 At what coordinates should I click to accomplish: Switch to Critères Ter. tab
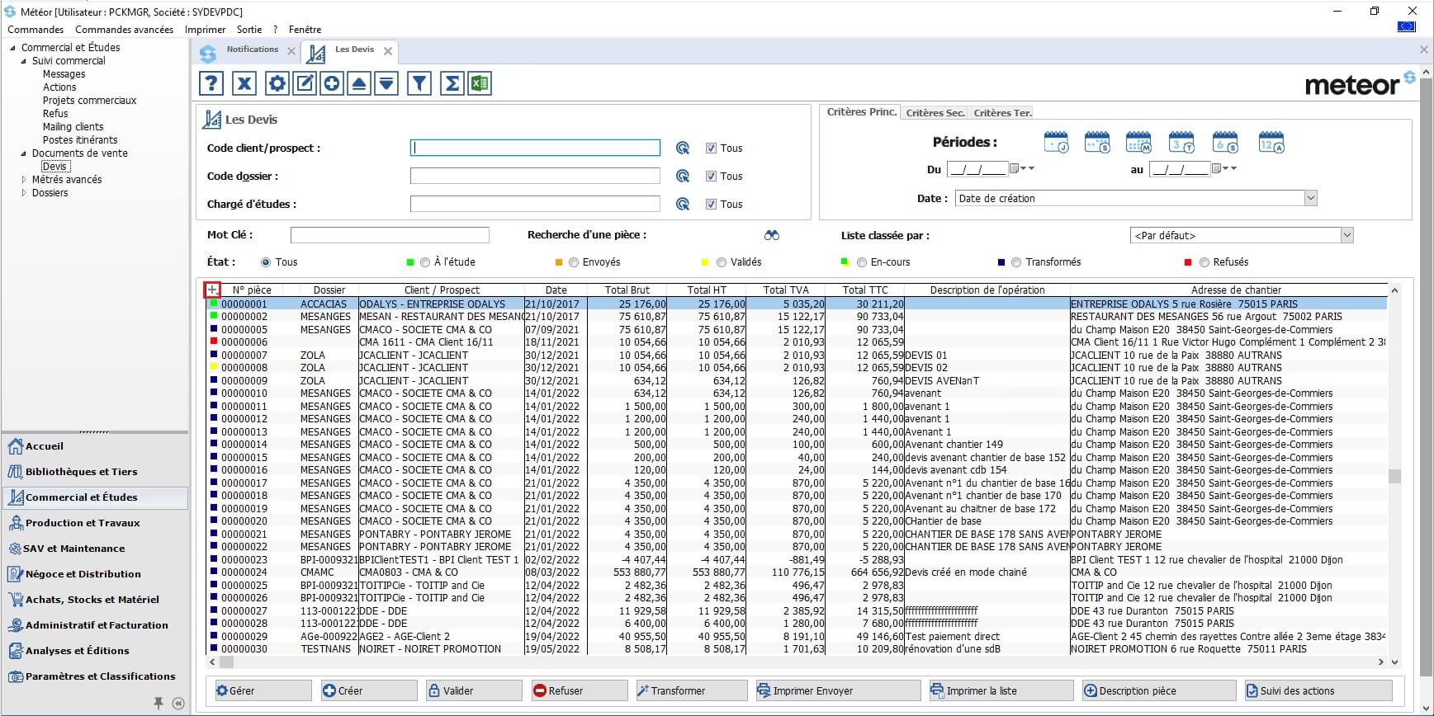coord(1002,113)
